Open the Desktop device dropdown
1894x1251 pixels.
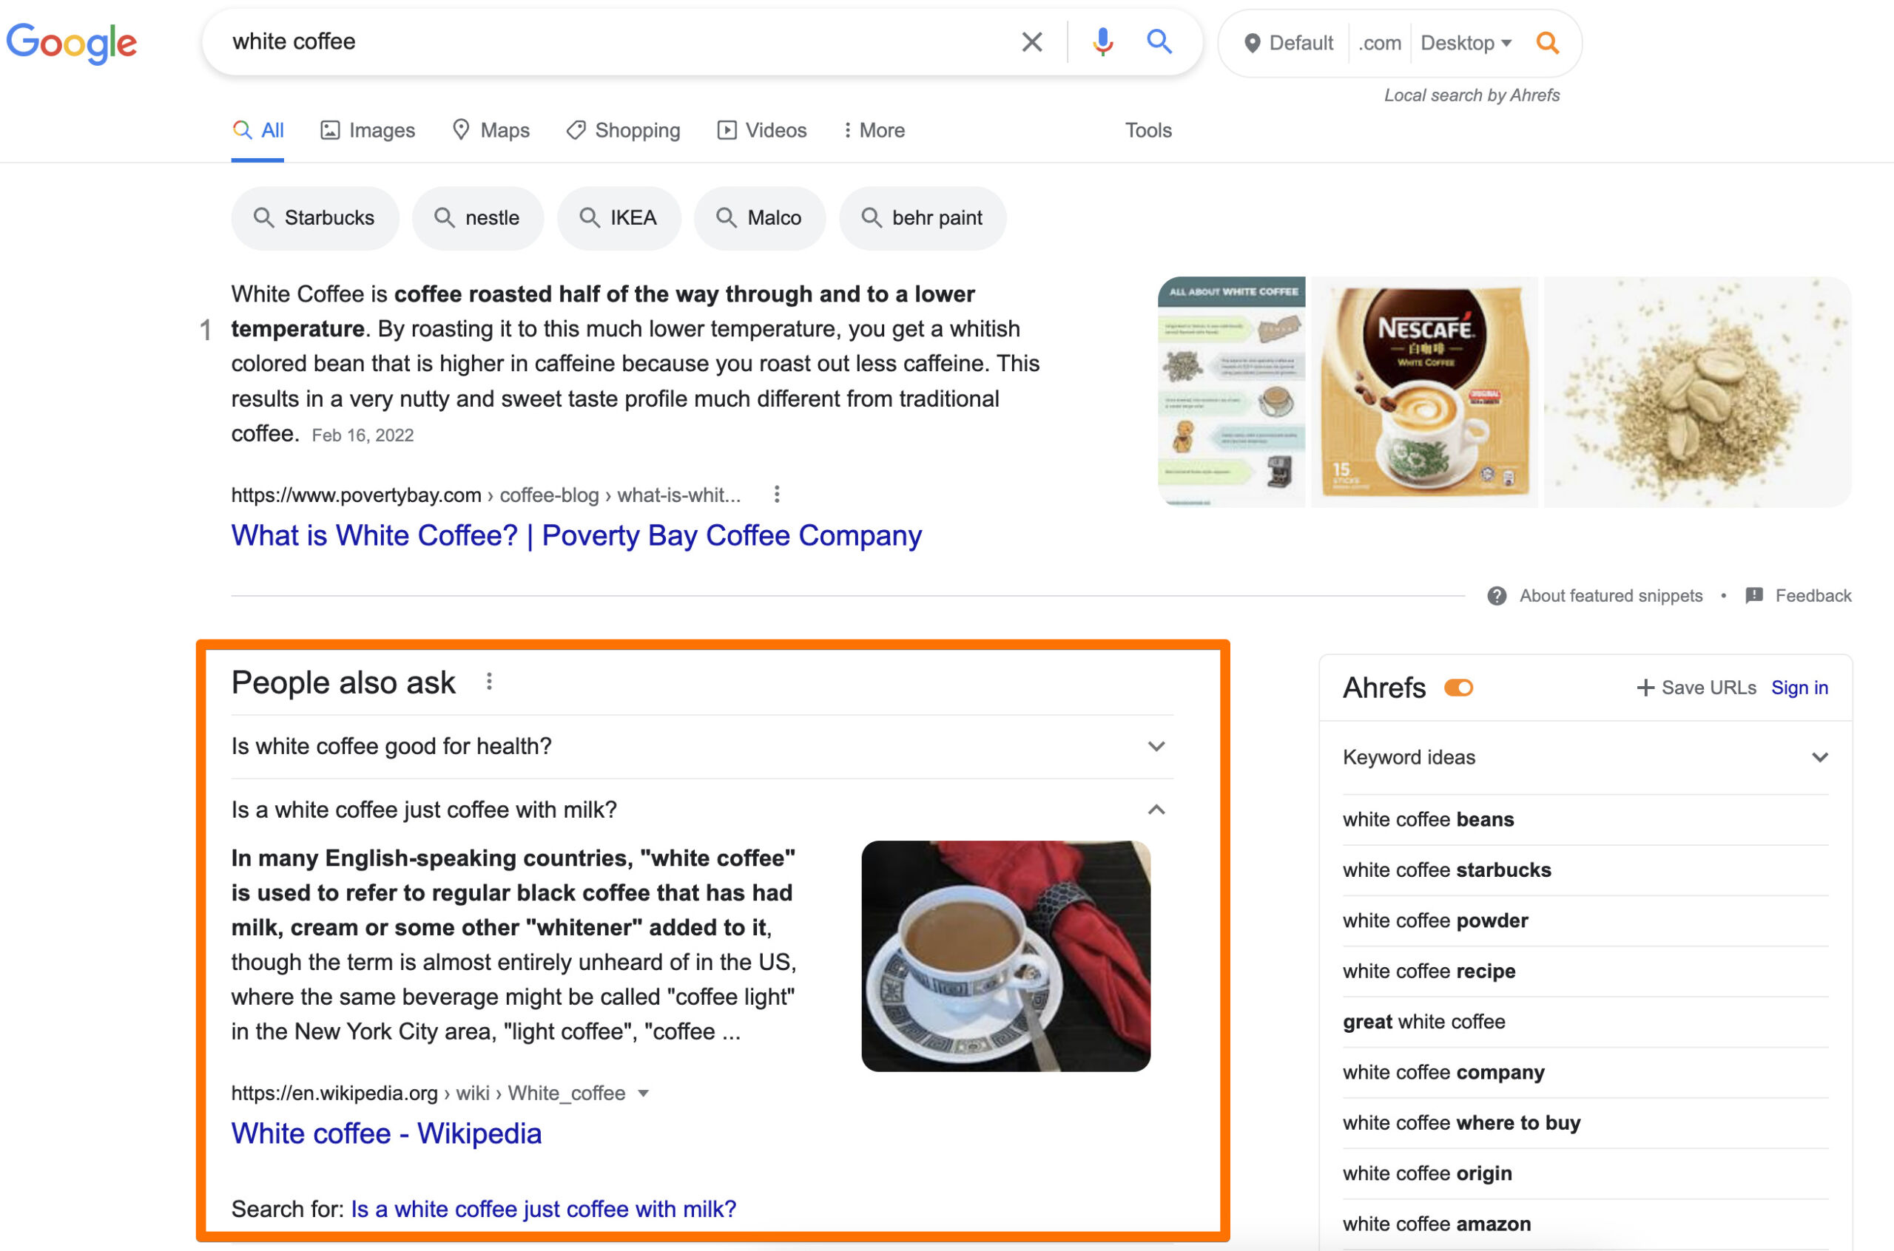click(1466, 43)
